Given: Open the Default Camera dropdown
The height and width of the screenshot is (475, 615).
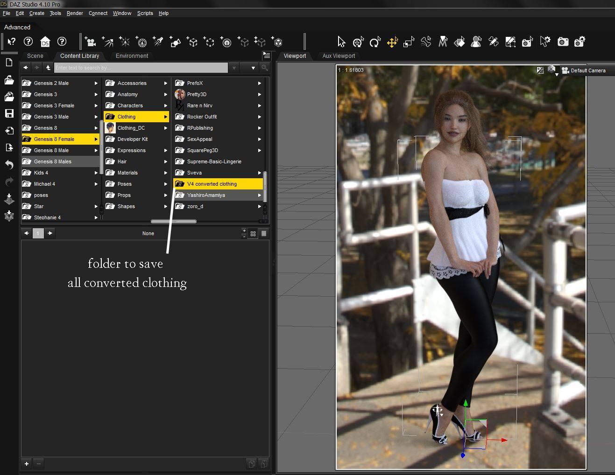Looking at the screenshot, I should point(587,70).
